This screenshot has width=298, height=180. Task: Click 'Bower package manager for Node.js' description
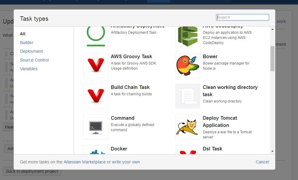pyautogui.click(x=226, y=66)
